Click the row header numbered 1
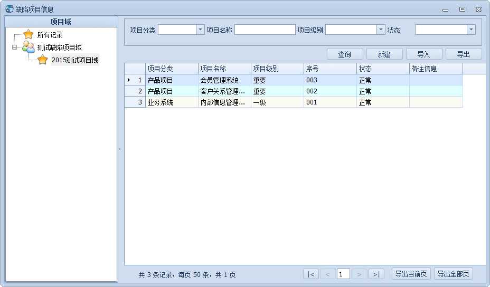Image resolution: width=490 pixels, height=287 pixels. (x=135, y=80)
